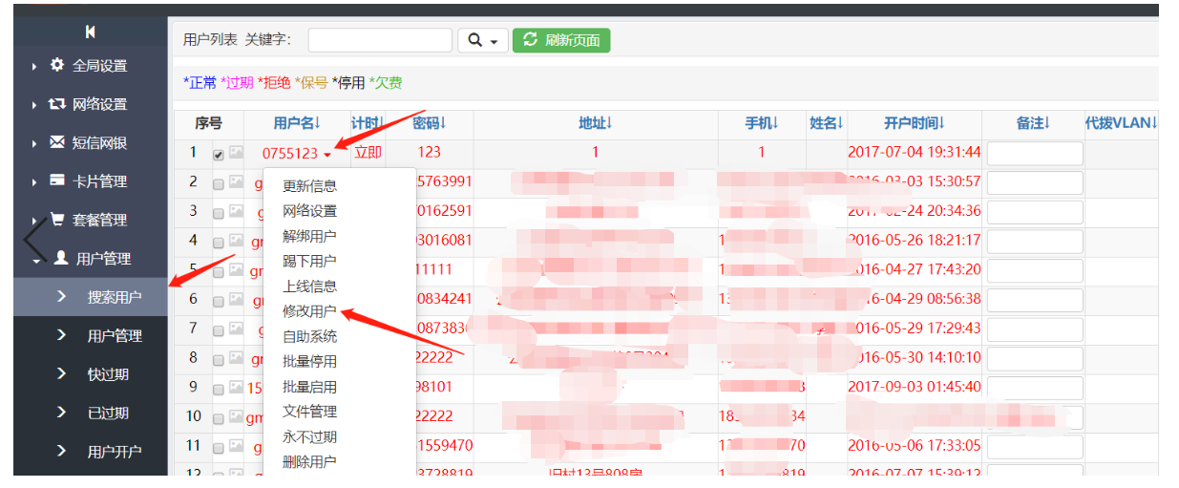
Task: Click the 关键字 search input field
Action: [x=379, y=40]
